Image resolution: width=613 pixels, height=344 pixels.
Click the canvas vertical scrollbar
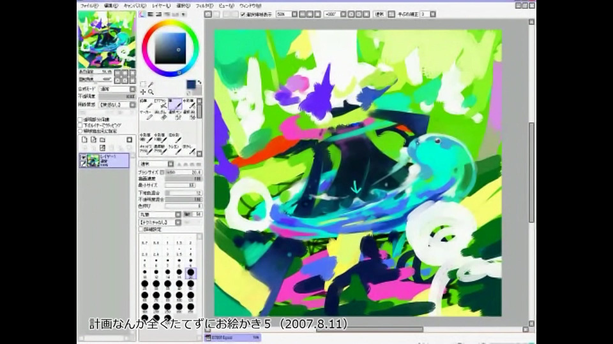[532, 173]
